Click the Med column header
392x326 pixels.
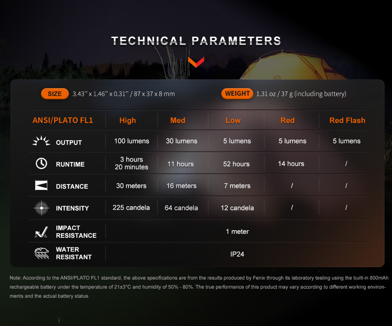[178, 121]
